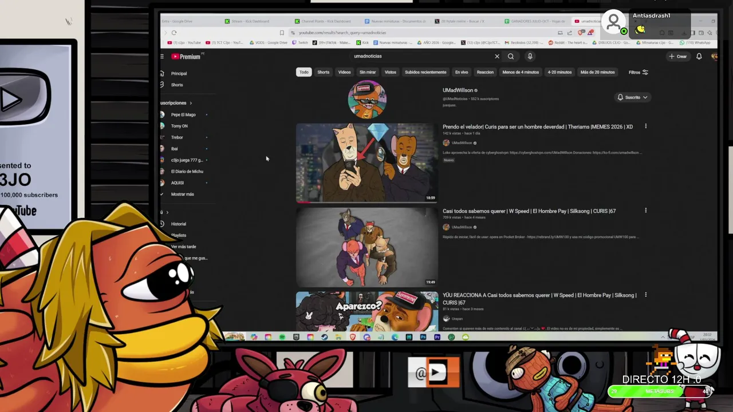Viewport: 733px width, 412px height.
Task: Select the Todo filter chip
Action: (304, 72)
